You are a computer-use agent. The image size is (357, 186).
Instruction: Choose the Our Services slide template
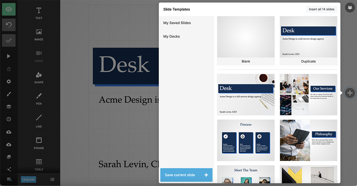309,95
